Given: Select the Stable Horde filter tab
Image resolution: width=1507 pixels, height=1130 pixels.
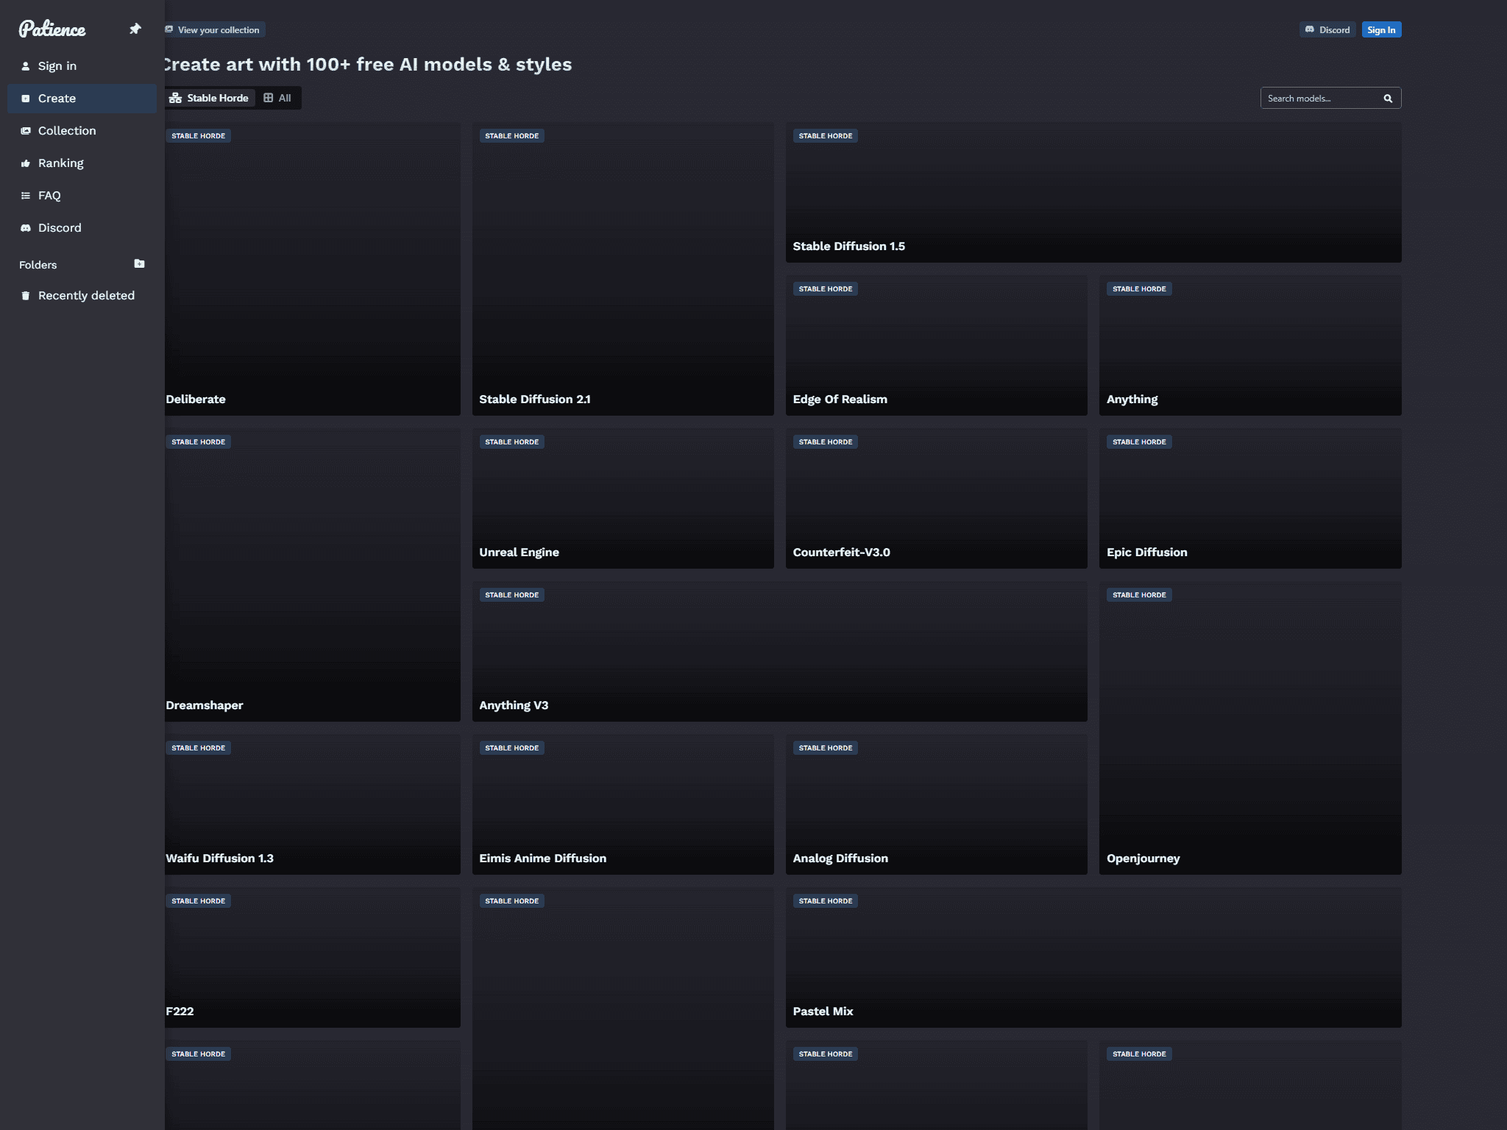Looking at the screenshot, I should point(209,98).
